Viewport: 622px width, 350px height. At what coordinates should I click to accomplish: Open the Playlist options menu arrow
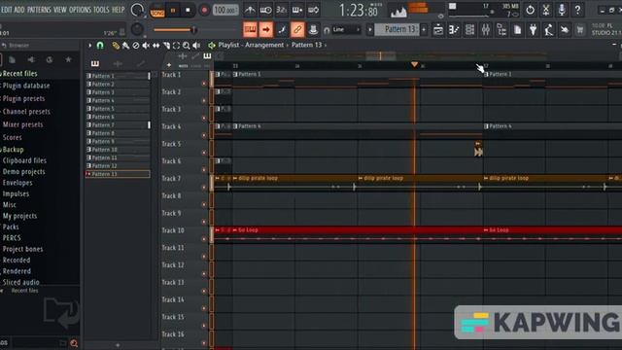click(90, 46)
